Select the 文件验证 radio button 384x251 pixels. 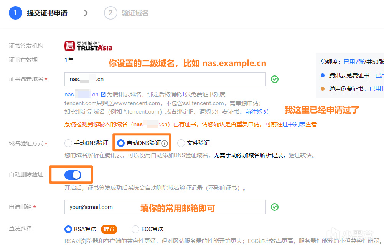(x=181, y=143)
